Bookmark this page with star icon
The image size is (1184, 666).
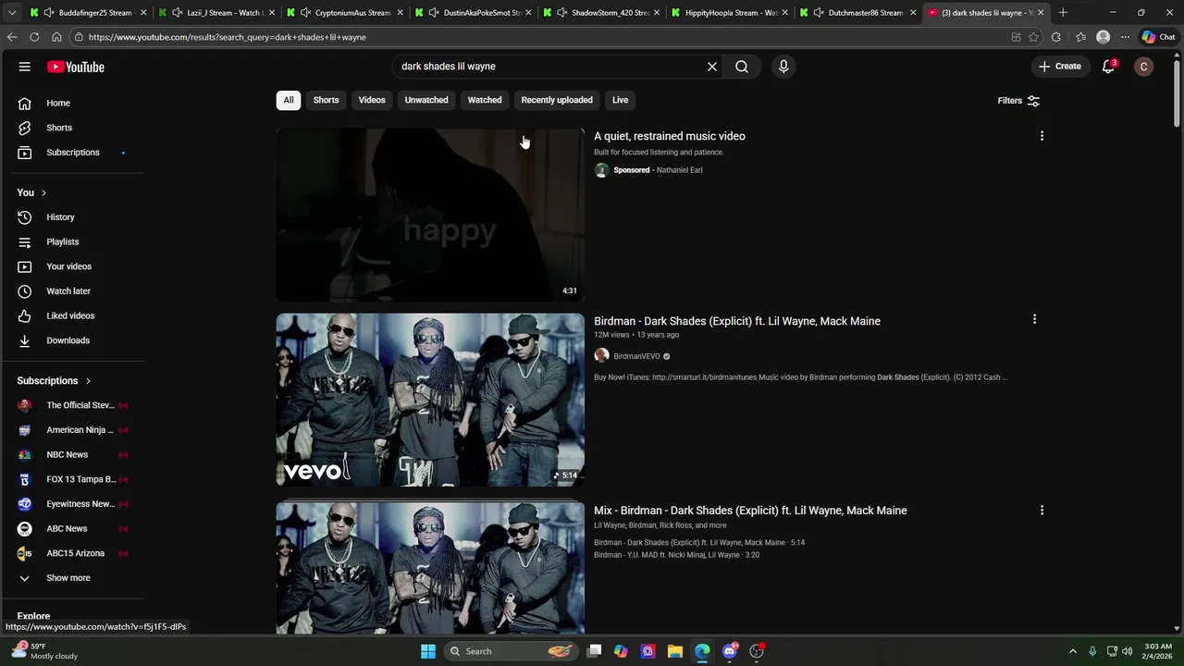pyautogui.click(x=1033, y=37)
